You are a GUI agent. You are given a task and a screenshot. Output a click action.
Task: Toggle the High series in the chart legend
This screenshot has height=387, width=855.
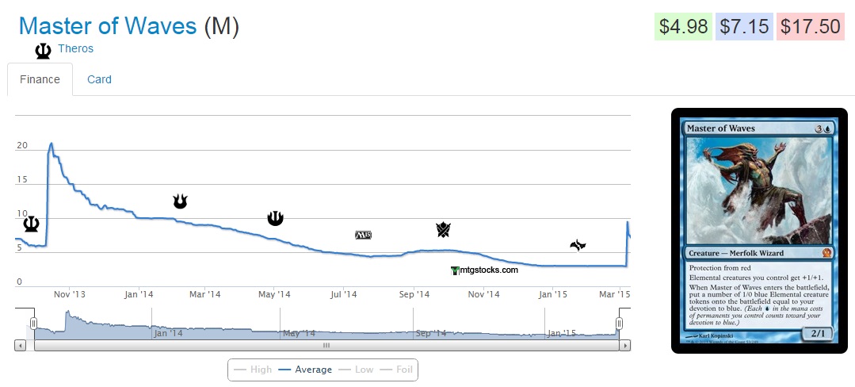coord(253,370)
